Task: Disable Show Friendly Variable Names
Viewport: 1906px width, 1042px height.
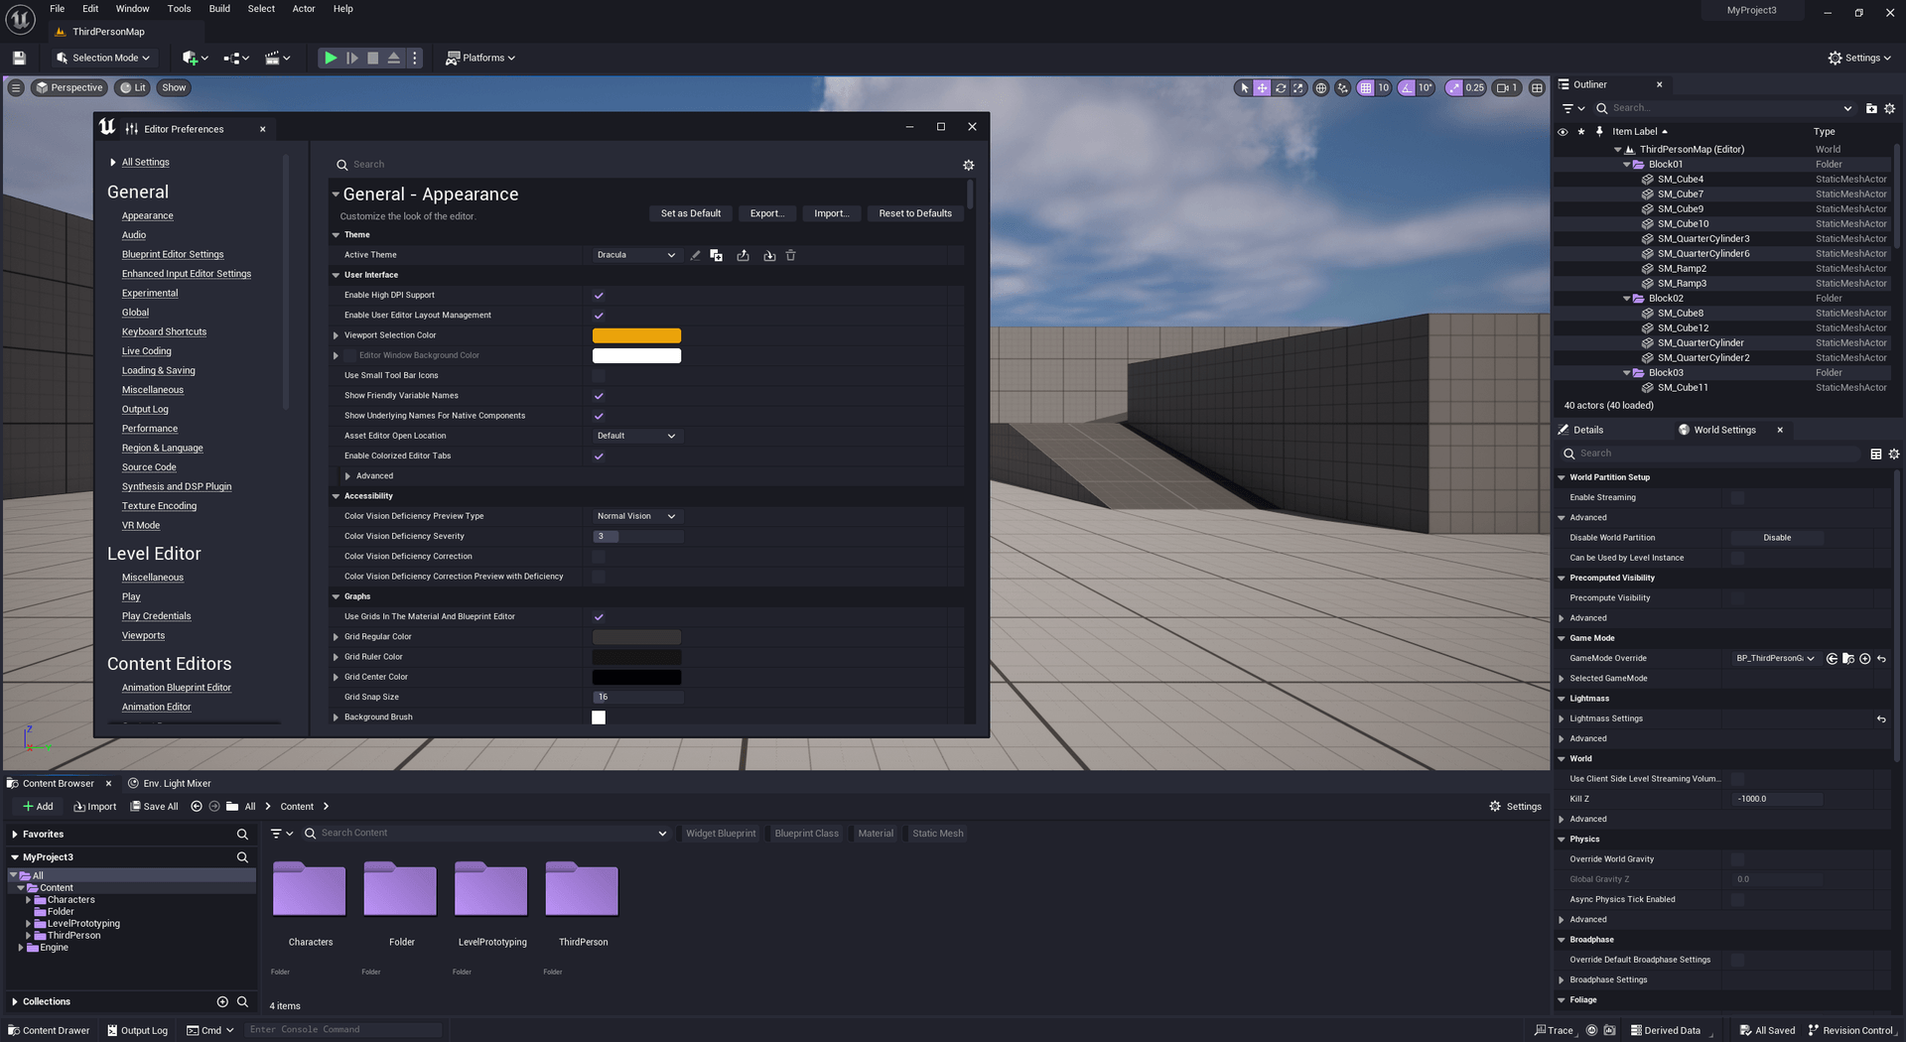Action: tap(599, 395)
